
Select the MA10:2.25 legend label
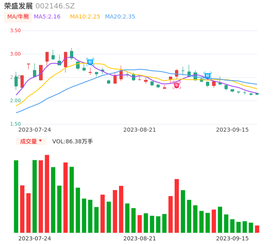(x=85, y=17)
